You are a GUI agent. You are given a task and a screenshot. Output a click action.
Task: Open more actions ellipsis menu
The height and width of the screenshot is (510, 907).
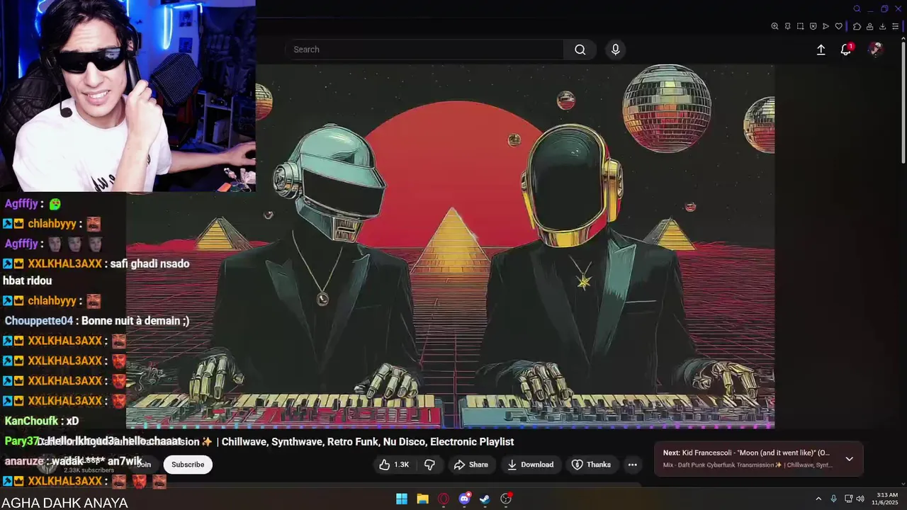point(632,465)
